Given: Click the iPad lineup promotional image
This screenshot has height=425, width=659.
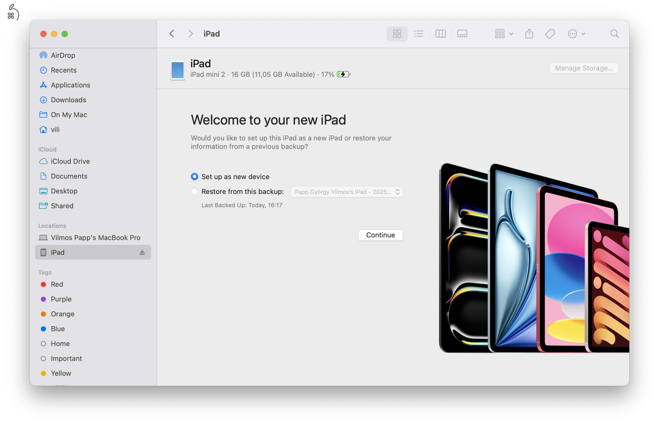Looking at the screenshot, I should pos(534,258).
